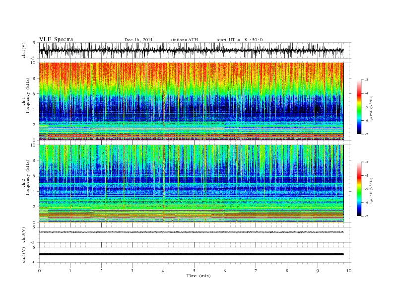
Task: Click the "2" minute tick label
Action: 101,271
